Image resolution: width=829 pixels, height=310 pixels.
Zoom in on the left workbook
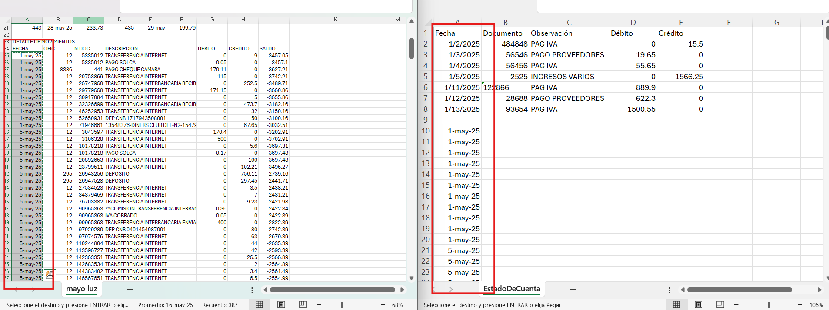tap(383, 305)
